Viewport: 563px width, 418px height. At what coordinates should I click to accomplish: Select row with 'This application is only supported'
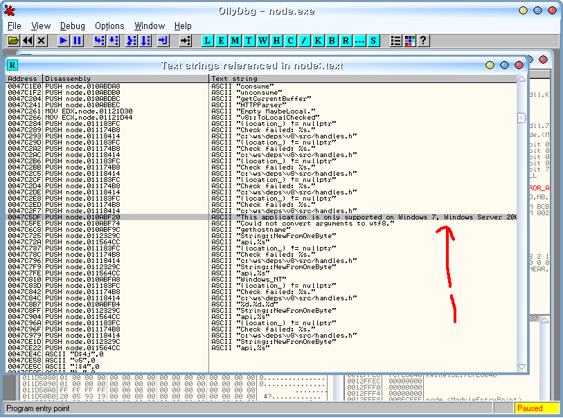(x=261, y=217)
